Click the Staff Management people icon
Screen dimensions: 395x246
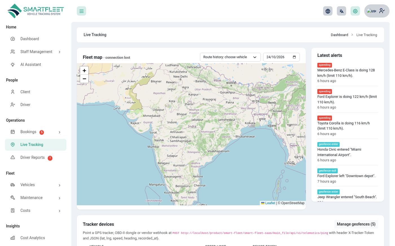tap(13, 52)
